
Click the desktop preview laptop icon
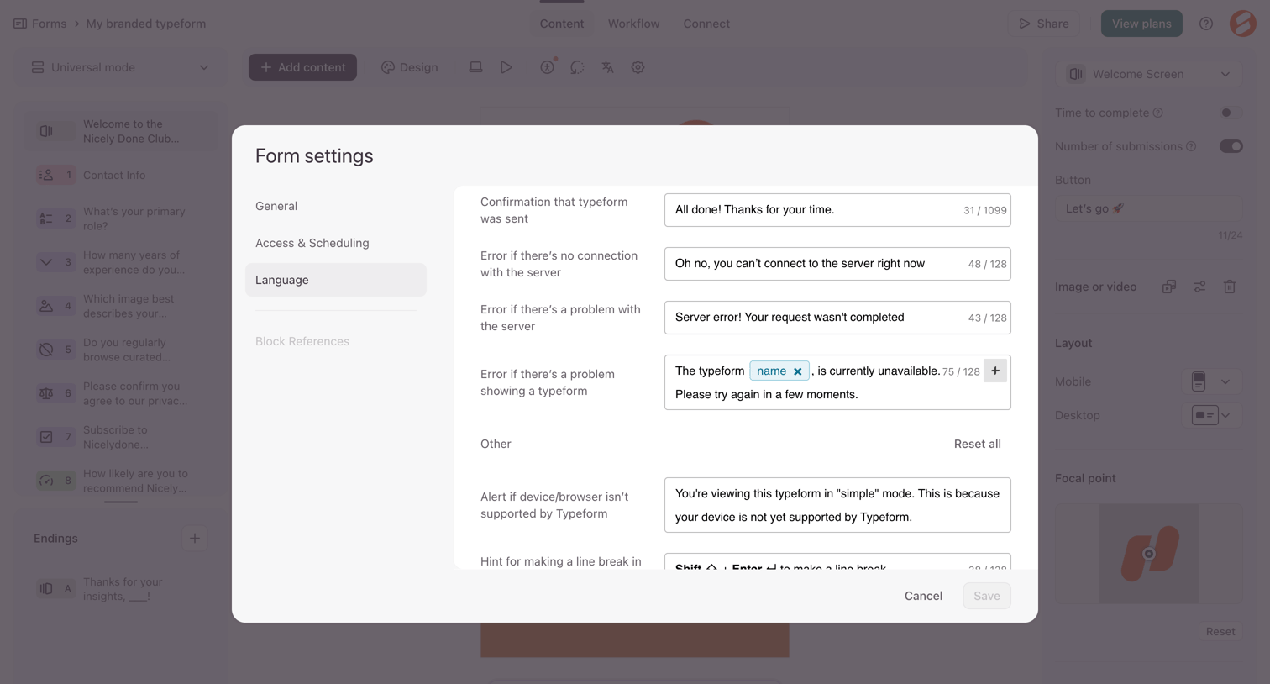click(475, 67)
